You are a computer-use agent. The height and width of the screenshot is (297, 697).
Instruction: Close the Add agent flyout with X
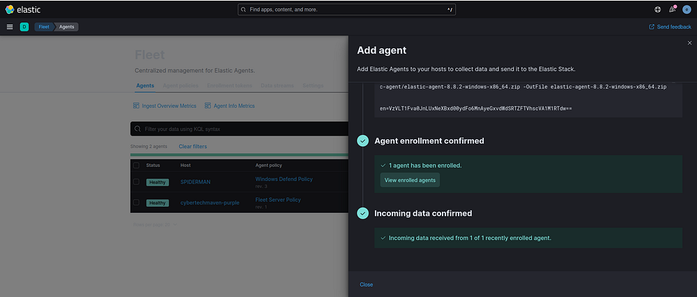point(689,43)
